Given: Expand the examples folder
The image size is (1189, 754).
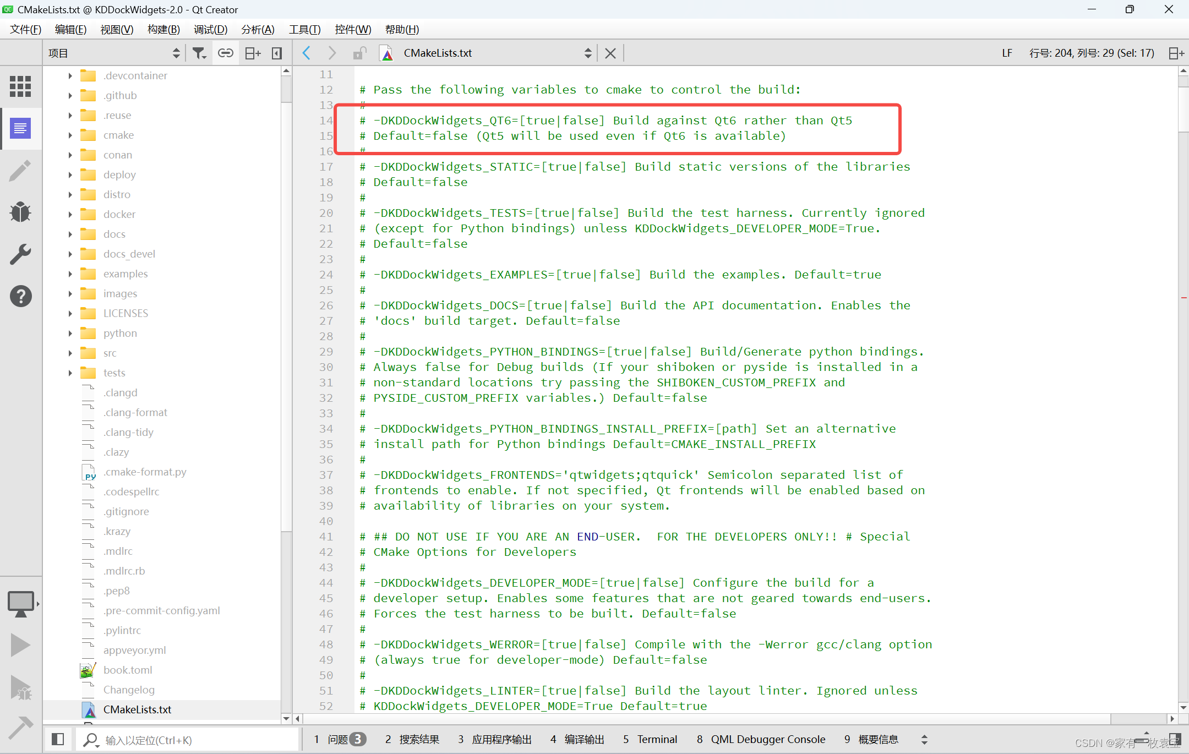Looking at the screenshot, I should point(70,274).
